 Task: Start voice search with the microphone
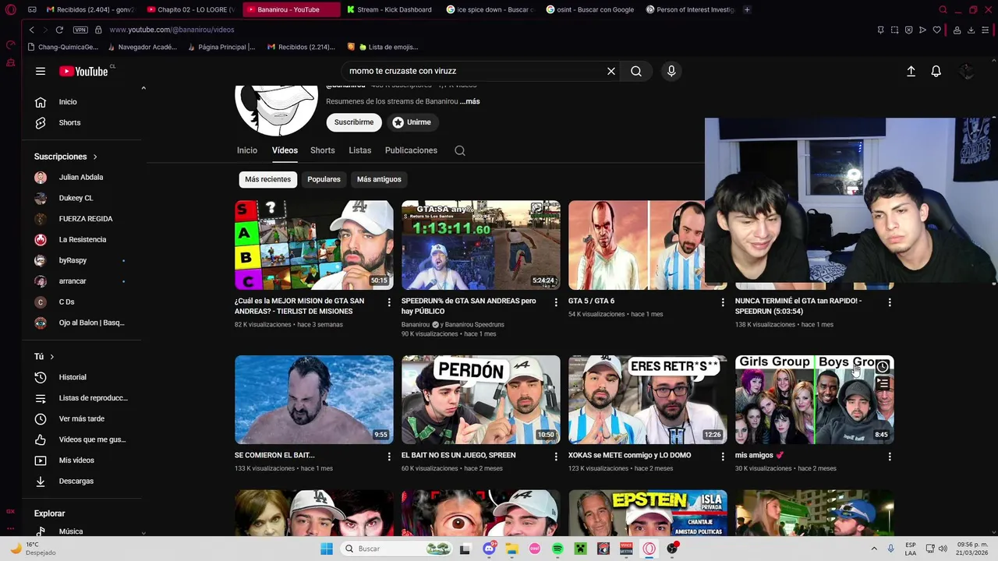tap(671, 71)
